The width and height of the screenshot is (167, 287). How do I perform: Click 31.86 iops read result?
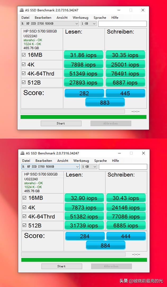click(x=83, y=55)
